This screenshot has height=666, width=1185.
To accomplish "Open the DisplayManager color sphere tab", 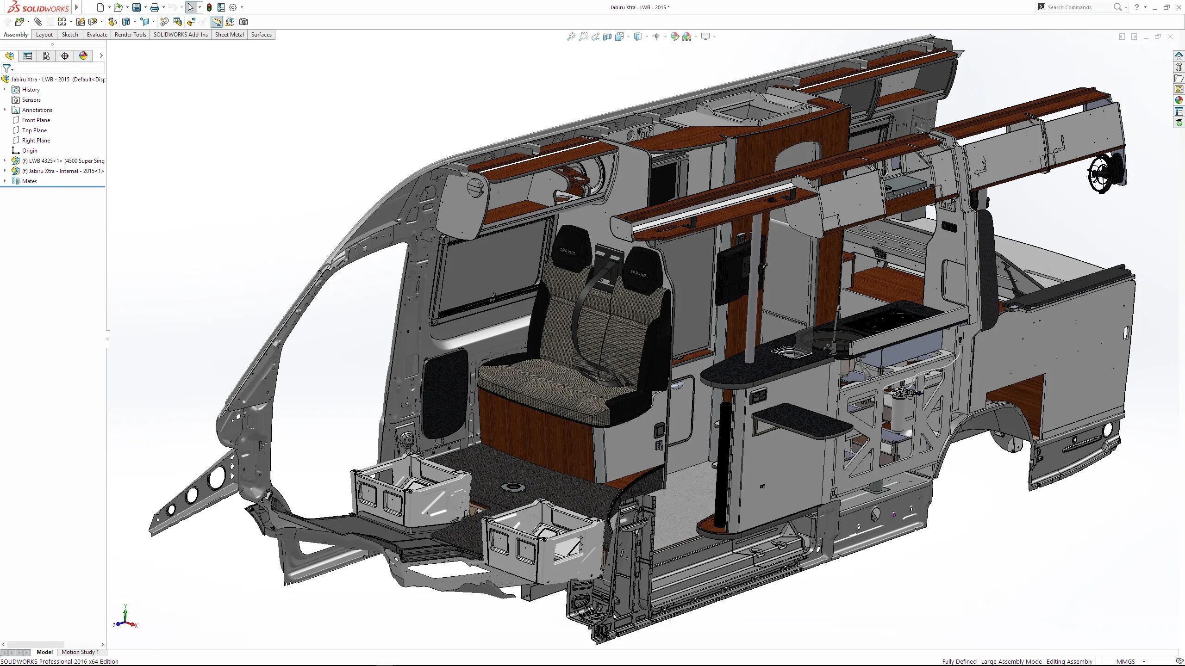I will pyautogui.click(x=83, y=56).
